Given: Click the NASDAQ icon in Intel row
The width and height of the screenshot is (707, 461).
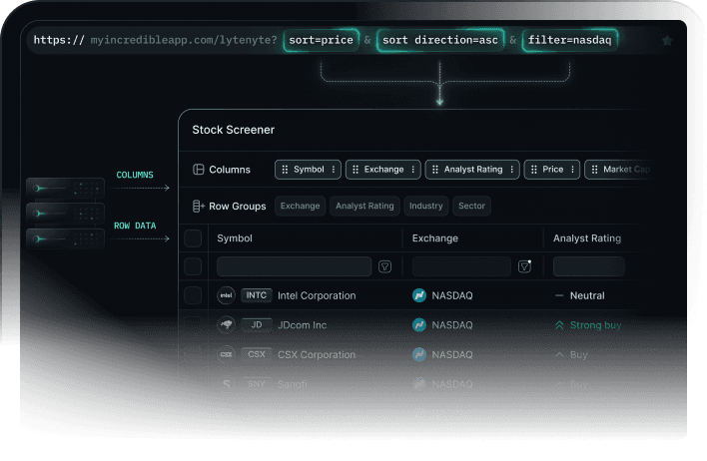Looking at the screenshot, I should [x=419, y=295].
